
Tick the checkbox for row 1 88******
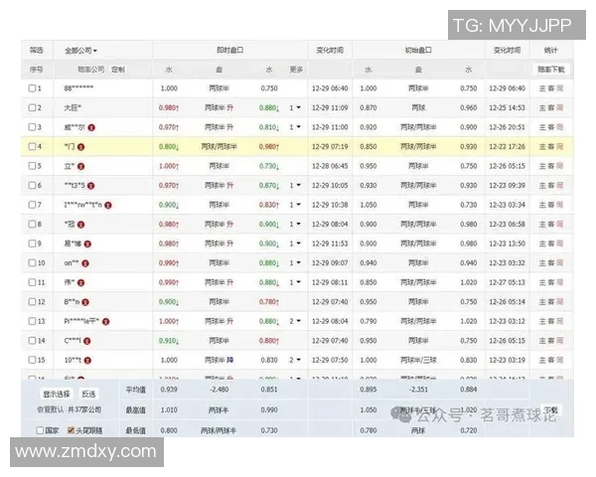pyautogui.click(x=33, y=88)
